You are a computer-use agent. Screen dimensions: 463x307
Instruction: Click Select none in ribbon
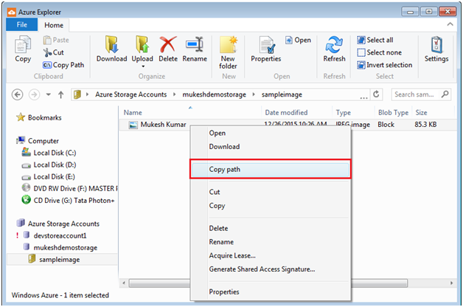380,52
